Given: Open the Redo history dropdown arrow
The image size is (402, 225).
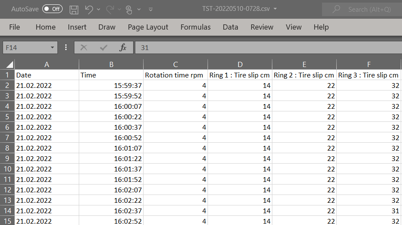Looking at the screenshot, I should 119,10.
